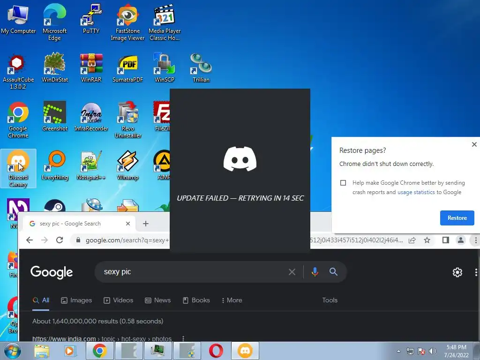
Task: Click the Chrome address bar URL
Action: click(x=127, y=240)
